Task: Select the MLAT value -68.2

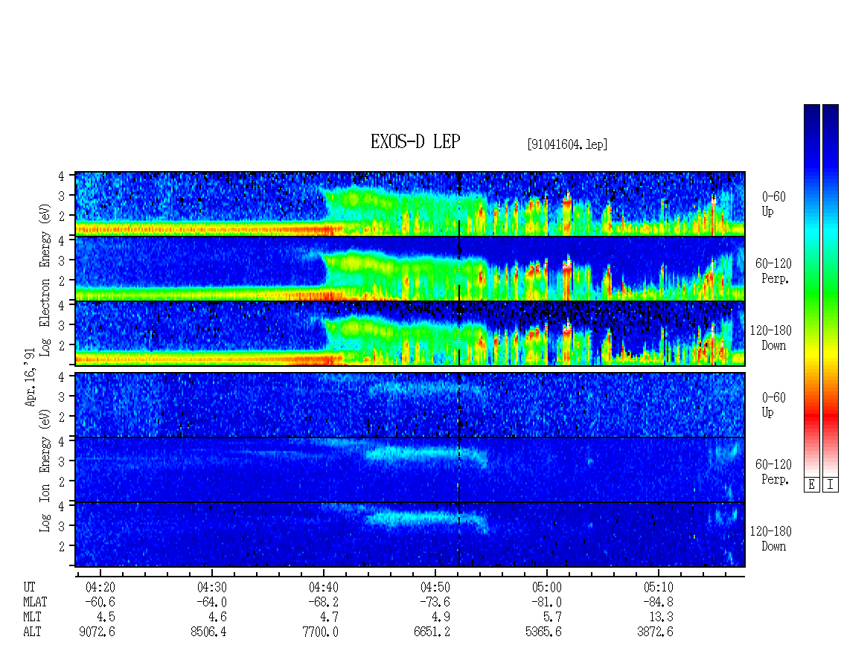Action: [x=324, y=602]
